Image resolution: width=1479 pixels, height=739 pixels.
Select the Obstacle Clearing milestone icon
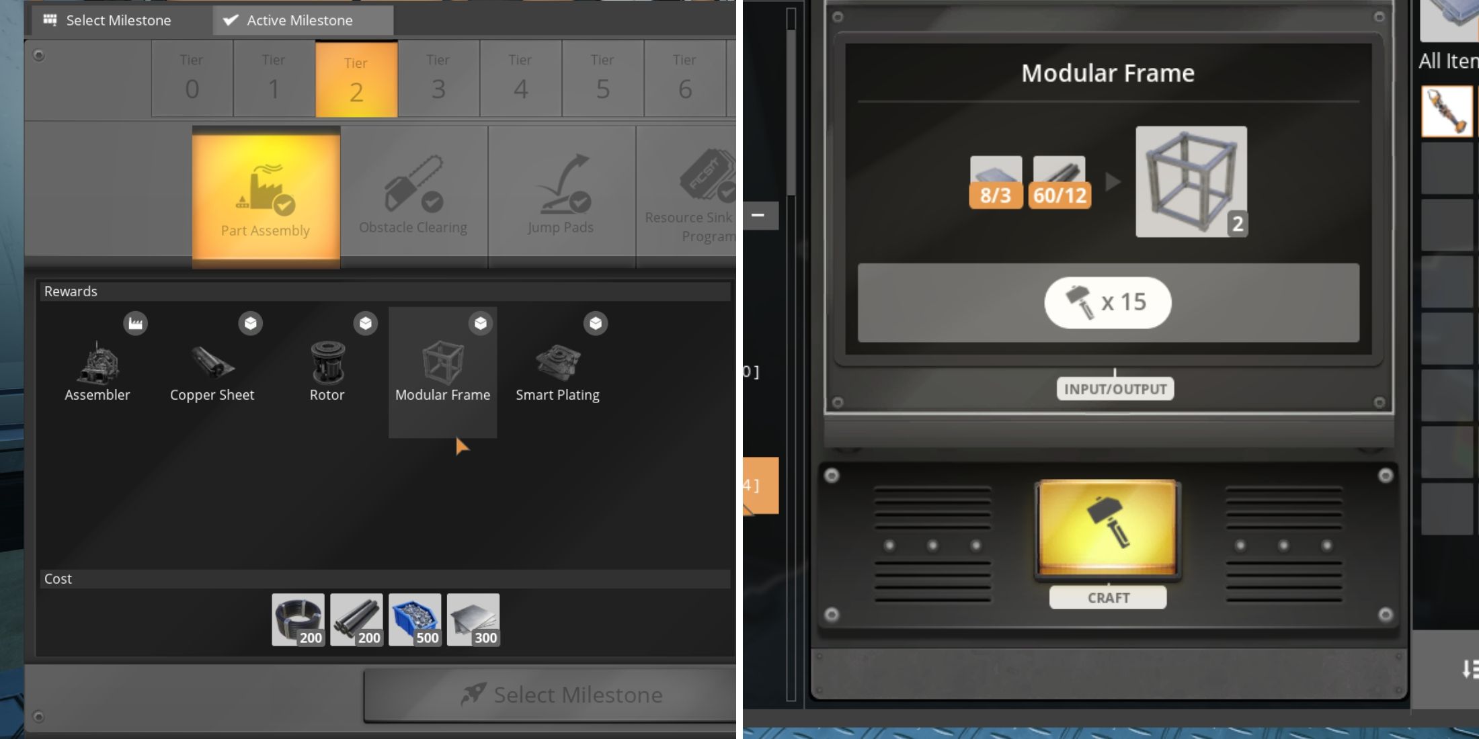413,184
